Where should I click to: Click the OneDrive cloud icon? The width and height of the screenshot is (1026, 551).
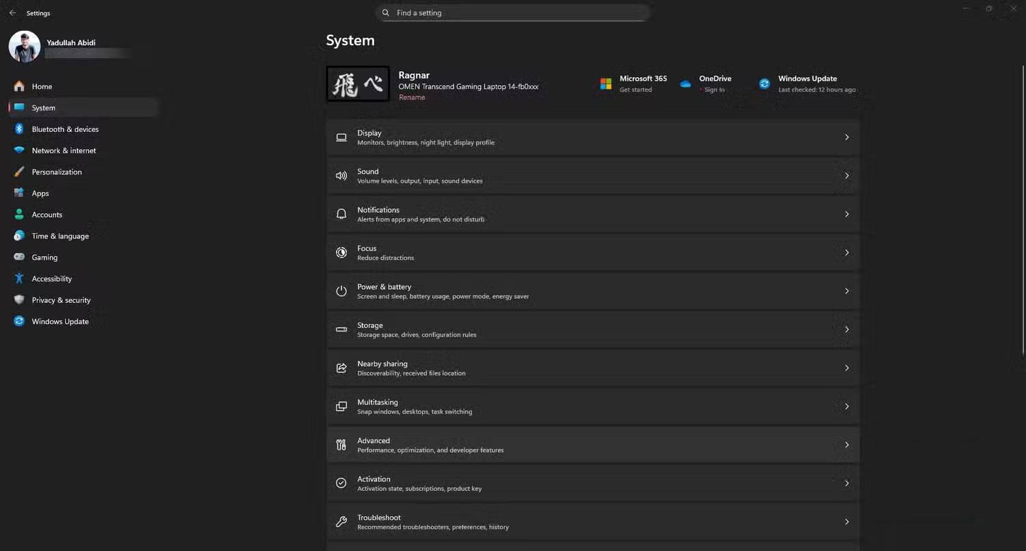[x=685, y=84]
